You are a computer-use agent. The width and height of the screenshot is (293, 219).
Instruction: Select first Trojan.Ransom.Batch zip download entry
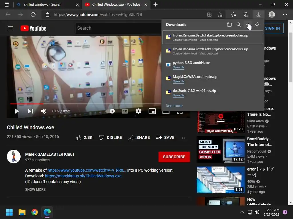[213, 37]
